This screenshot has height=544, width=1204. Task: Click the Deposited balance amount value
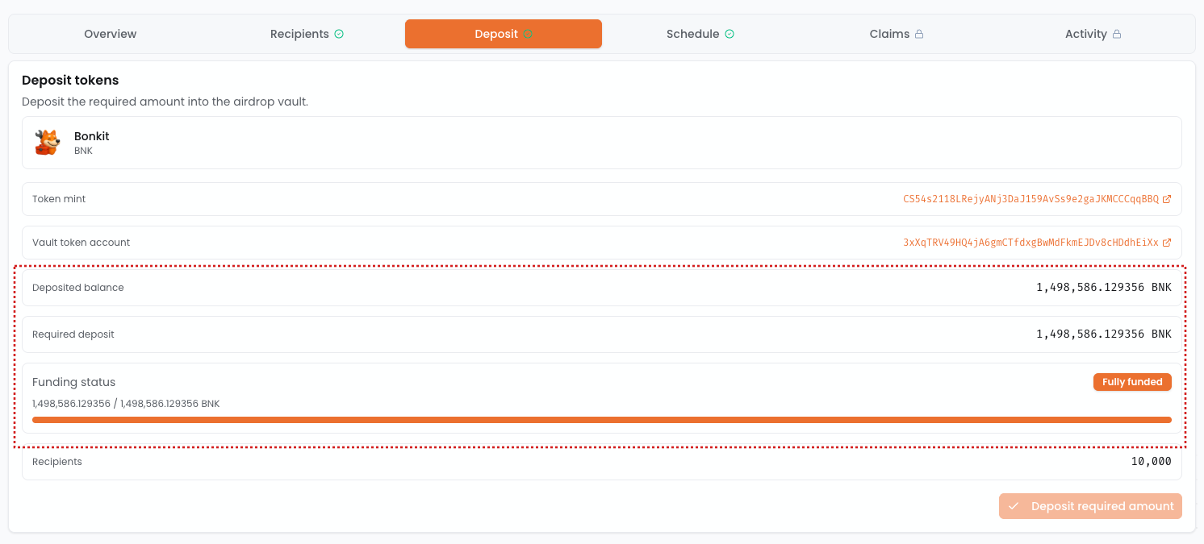click(1103, 287)
